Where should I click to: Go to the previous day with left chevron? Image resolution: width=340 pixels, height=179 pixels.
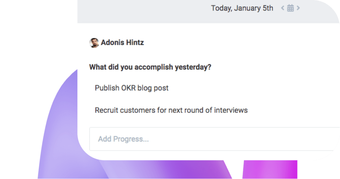[283, 8]
